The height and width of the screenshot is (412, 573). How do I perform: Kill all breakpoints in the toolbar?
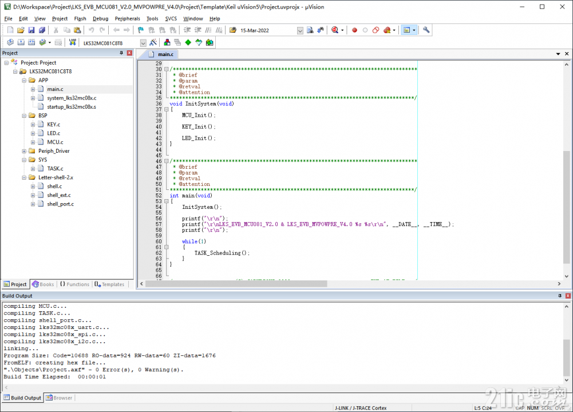click(x=387, y=30)
